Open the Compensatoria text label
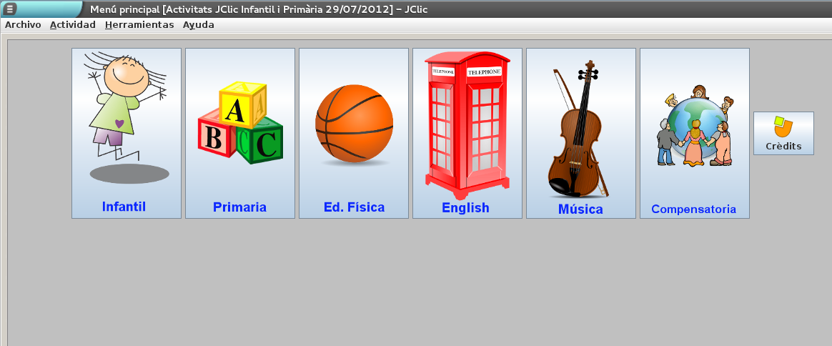Image resolution: width=832 pixels, height=346 pixels. pos(693,209)
